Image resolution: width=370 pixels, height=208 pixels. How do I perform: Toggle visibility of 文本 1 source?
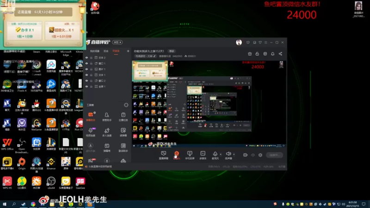point(86,75)
